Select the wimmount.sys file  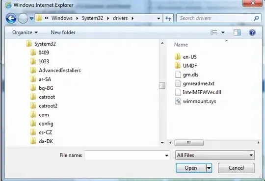click(195, 101)
